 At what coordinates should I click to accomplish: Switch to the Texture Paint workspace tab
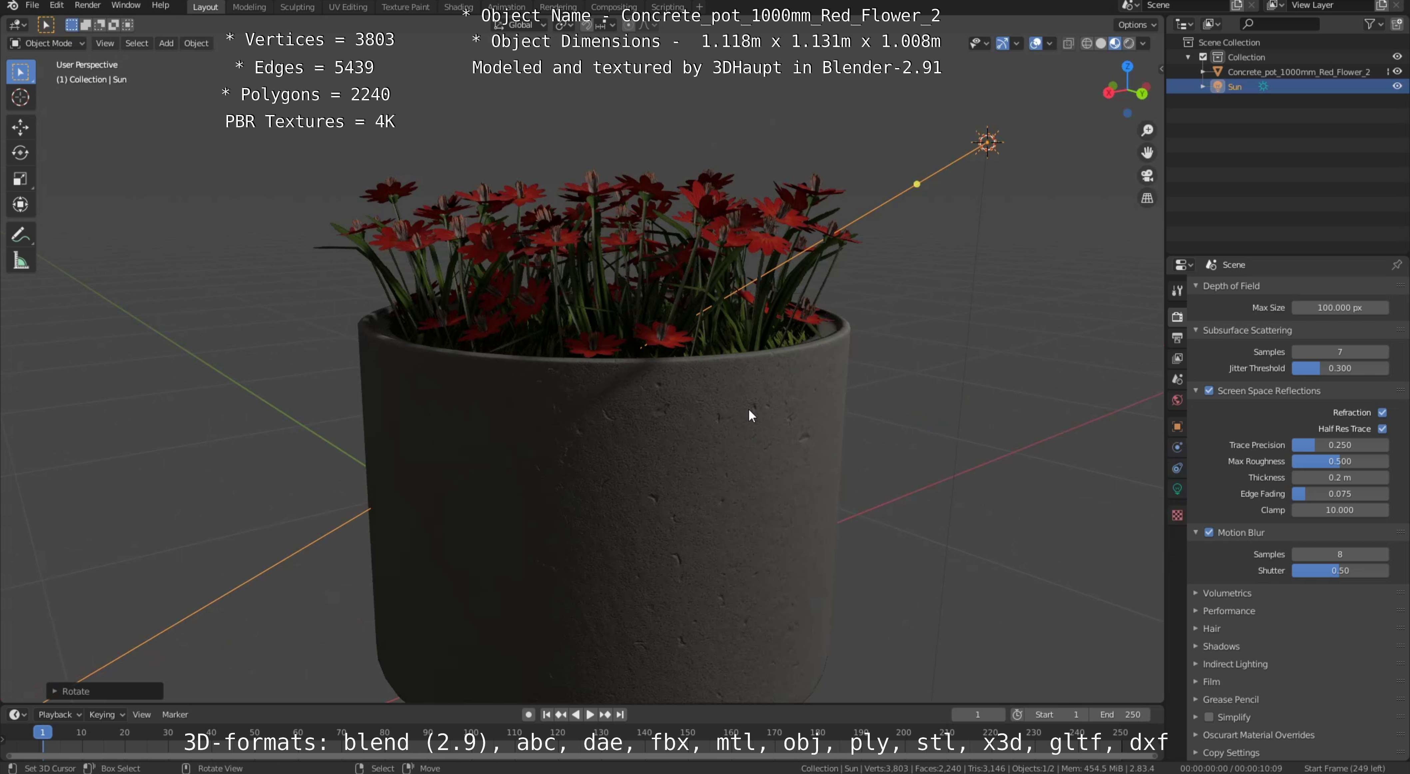406,7
